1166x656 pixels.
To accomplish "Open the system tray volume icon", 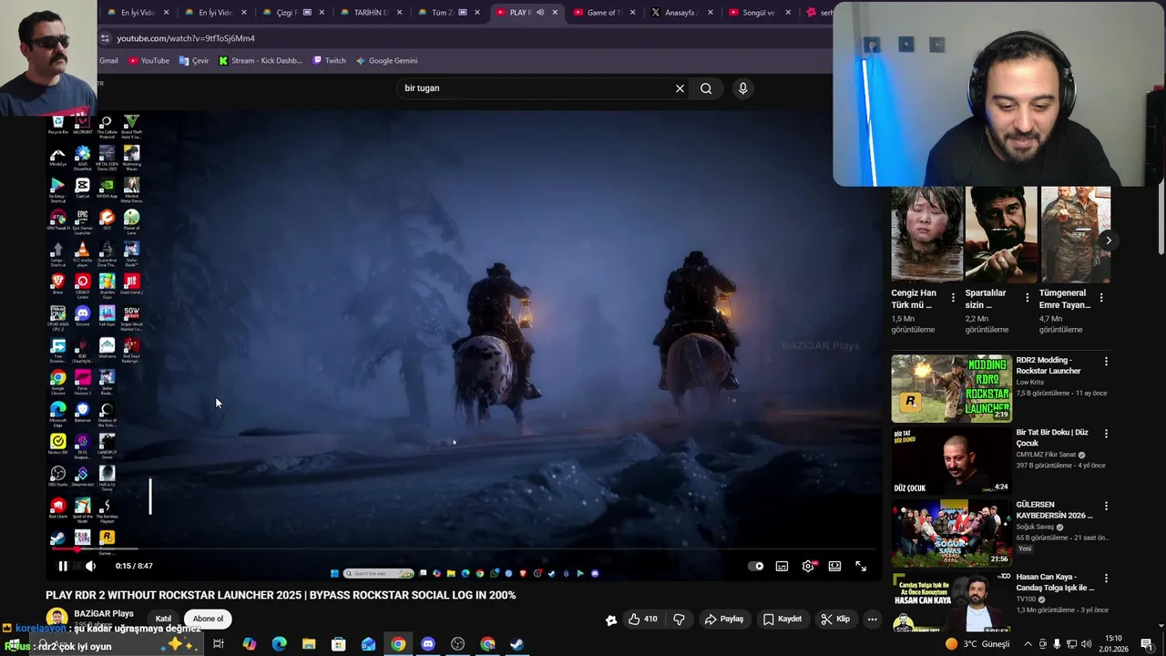I will click(x=1086, y=644).
